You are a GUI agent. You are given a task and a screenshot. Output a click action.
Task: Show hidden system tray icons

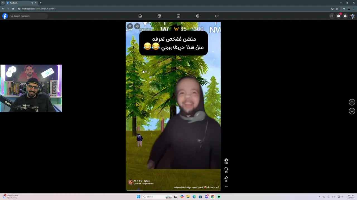click(x=319, y=197)
